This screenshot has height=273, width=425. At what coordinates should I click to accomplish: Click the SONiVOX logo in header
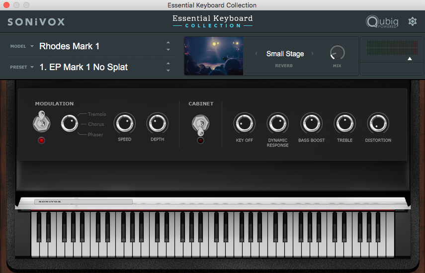pyautogui.click(x=36, y=22)
